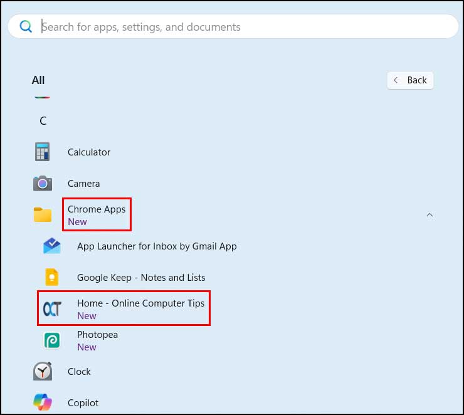464x415 pixels.
Task: Focus the search apps and settings field
Action: coord(233,26)
